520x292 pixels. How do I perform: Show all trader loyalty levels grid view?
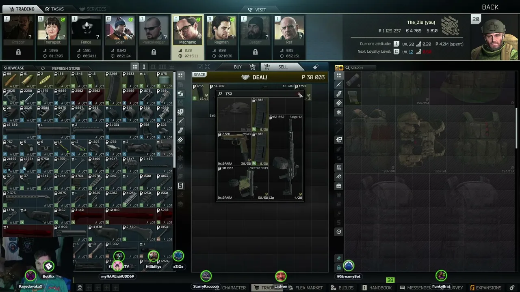(x=135, y=67)
